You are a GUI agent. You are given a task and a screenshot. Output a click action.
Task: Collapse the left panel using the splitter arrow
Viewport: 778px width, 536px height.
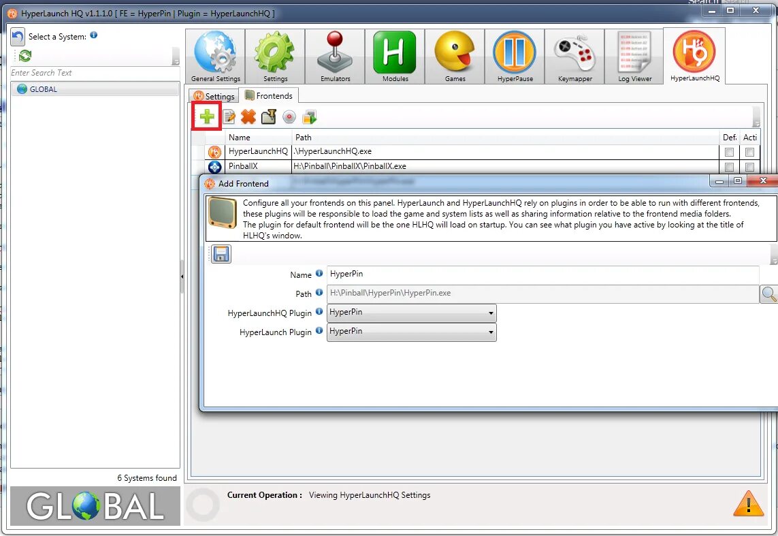point(182,277)
